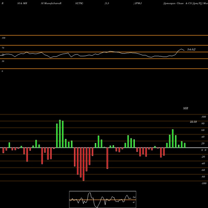
Task: Click the 100 label on the MR axis
Action: click(204, 117)
